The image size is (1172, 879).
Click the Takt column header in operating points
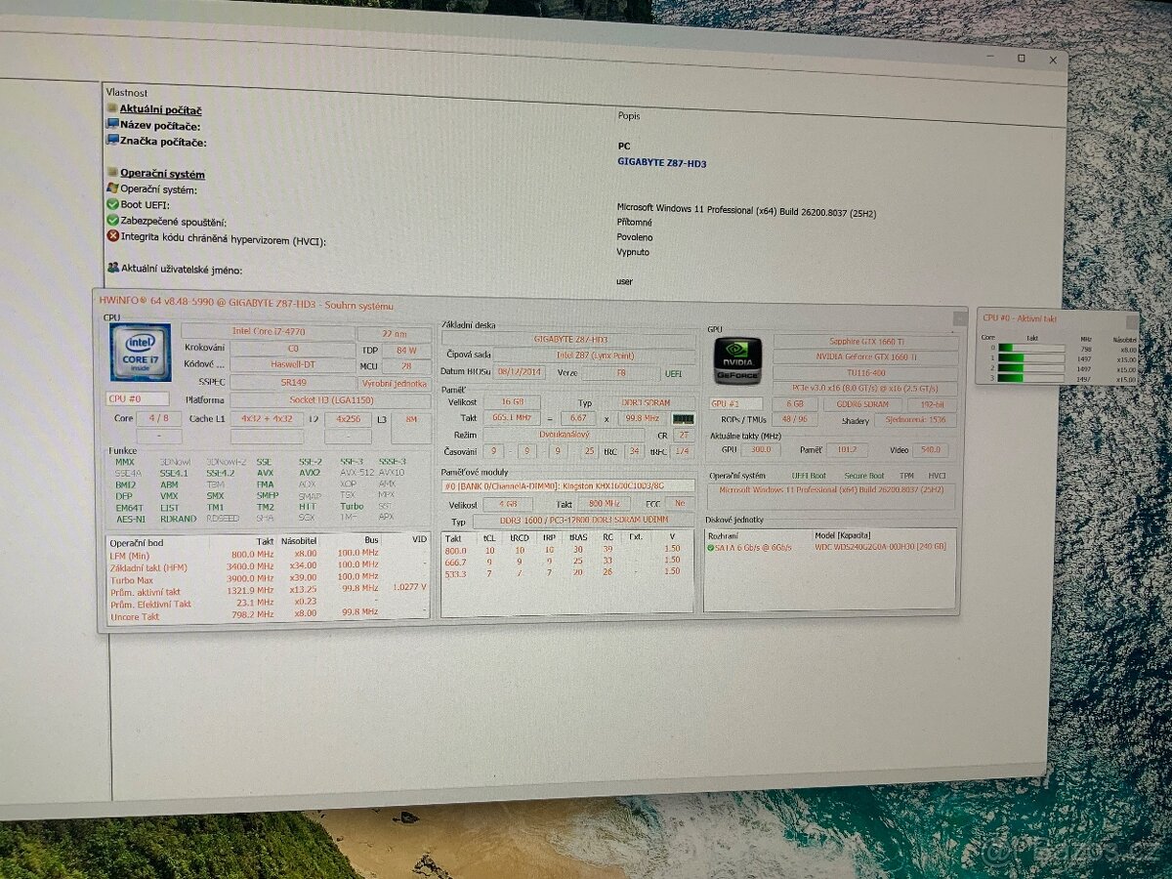265,541
